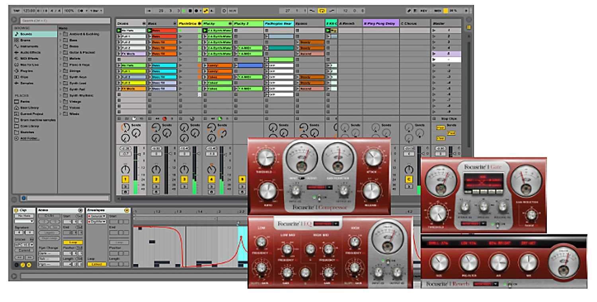Click the Gate Threshold knob

click(438, 214)
